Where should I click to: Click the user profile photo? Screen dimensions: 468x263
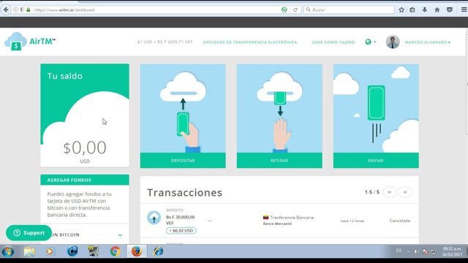(393, 42)
